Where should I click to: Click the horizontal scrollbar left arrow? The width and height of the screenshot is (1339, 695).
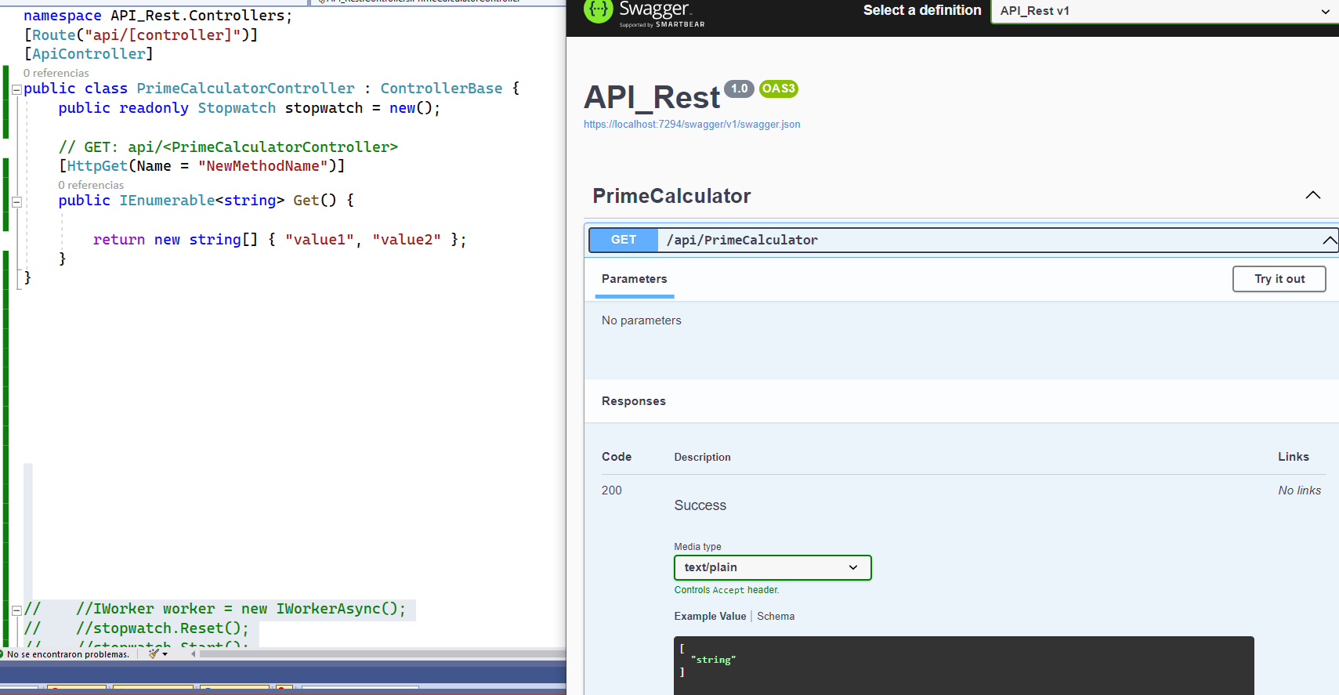[194, 653]
